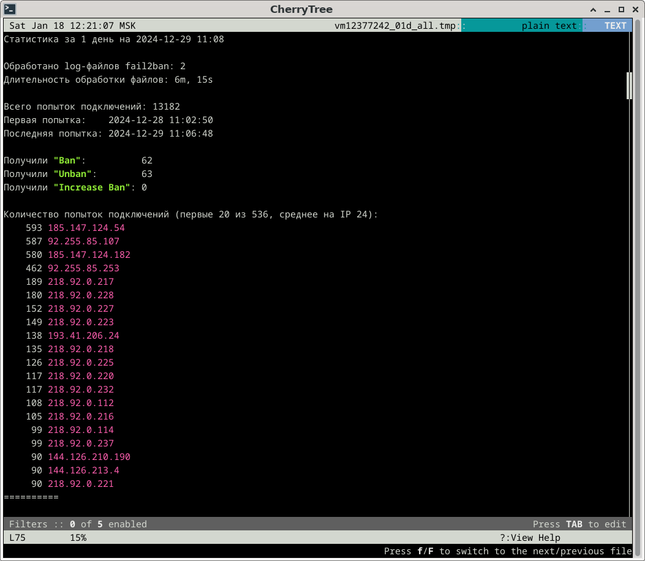Click the 'Press f/F to switch' file hint
This screenshot has width=645, height=561.
pos(507,551)
